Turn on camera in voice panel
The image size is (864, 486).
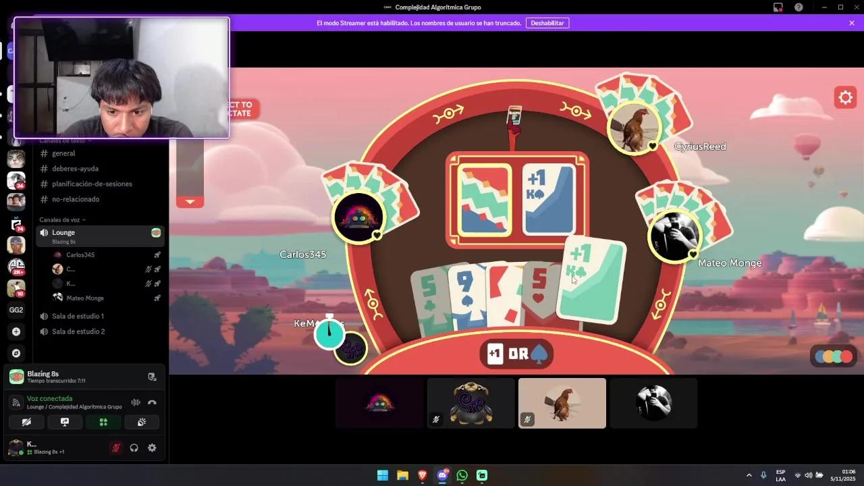pyautogui.click(x=26, y=422)
